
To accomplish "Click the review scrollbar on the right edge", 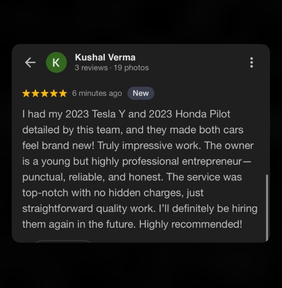I will tap(267, 208).
